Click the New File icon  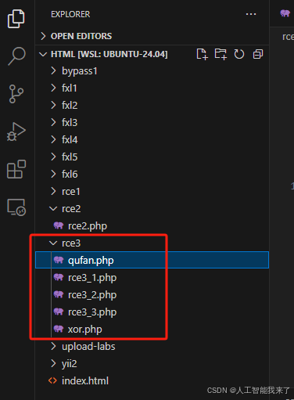click(x=202, y=54)
